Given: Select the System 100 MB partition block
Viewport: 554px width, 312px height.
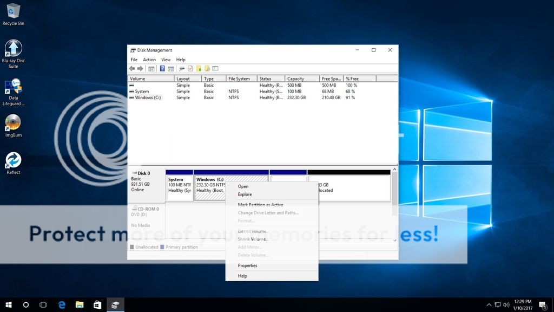Looking at the screenshot, I should (x=179, y=187).
